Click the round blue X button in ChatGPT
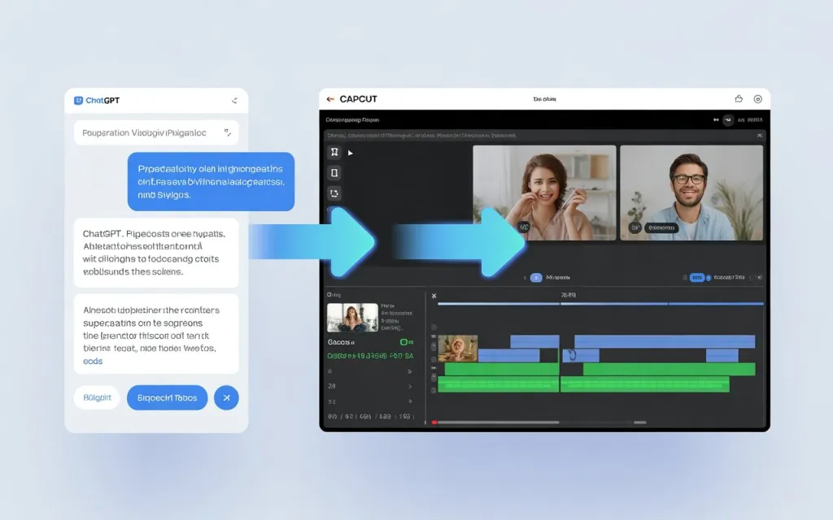 pos(226,397)
